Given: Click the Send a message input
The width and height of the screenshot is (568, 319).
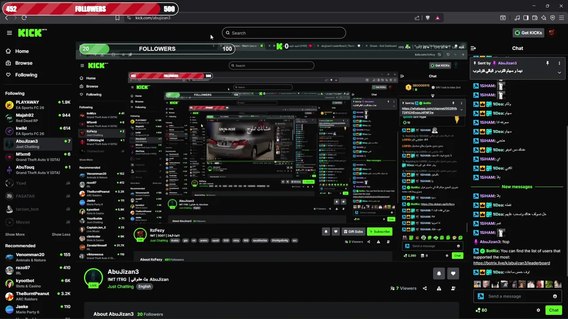Looking at the screenshot, I should pos(517,296).
